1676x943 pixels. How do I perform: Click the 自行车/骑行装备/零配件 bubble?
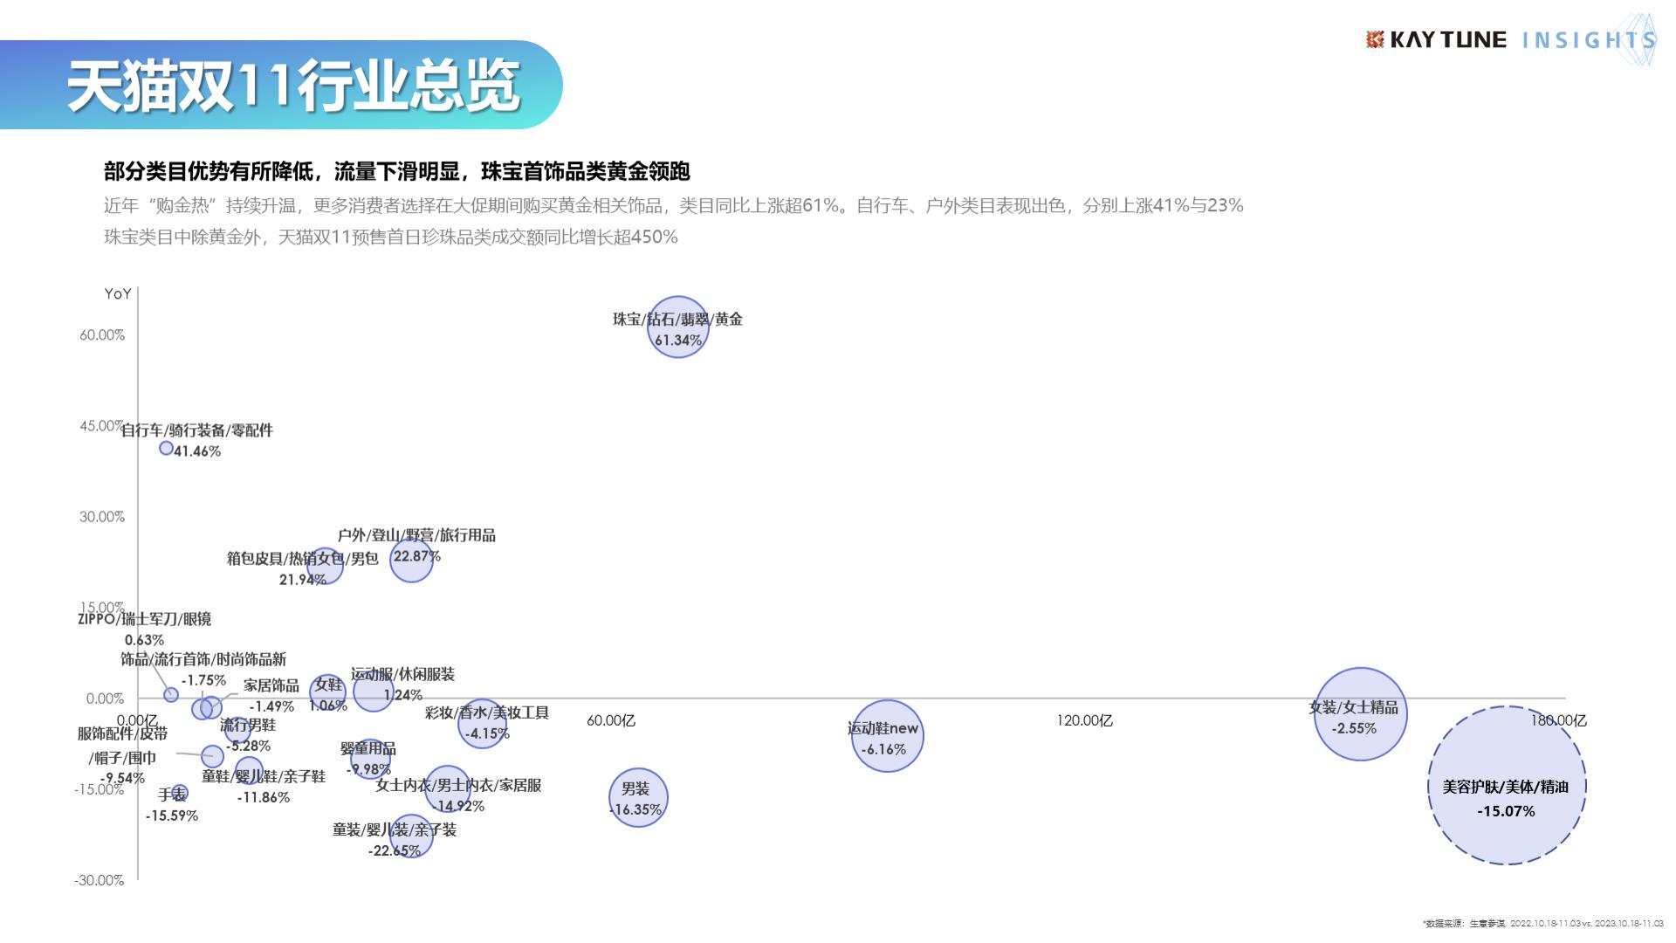166,448
